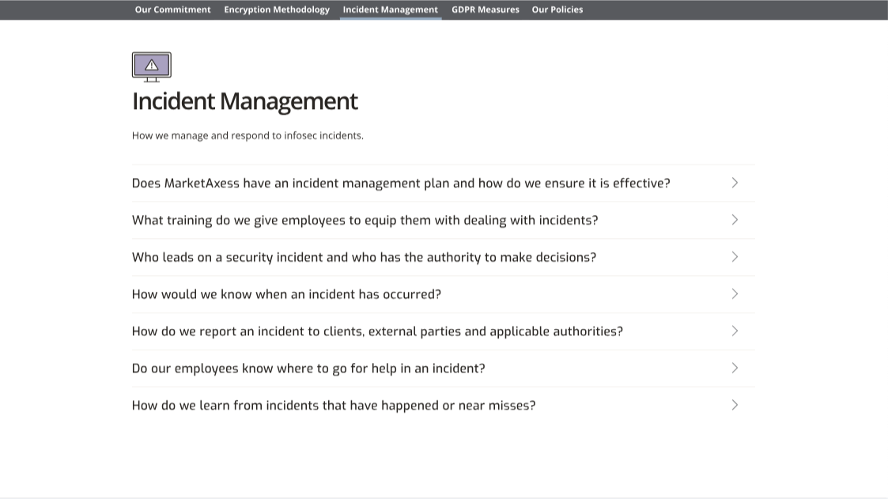The width and height of the screenshot is (888, 499).
Task: Switch to Encryption Methodology tab
Action: (277, 9)
